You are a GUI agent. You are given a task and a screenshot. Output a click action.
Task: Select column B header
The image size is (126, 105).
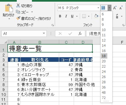click(40, 42)
